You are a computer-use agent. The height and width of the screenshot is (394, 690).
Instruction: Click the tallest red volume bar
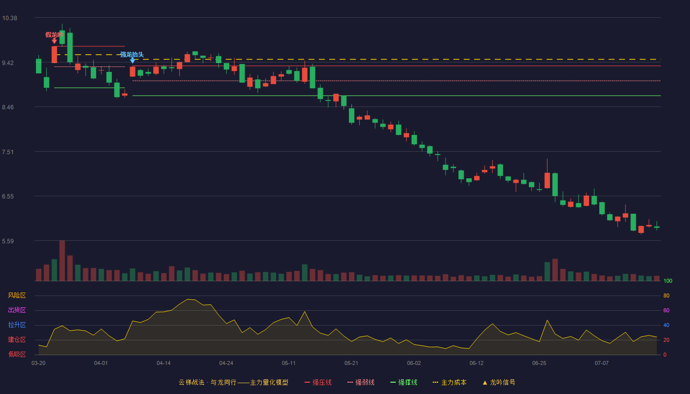click(62, 261)
